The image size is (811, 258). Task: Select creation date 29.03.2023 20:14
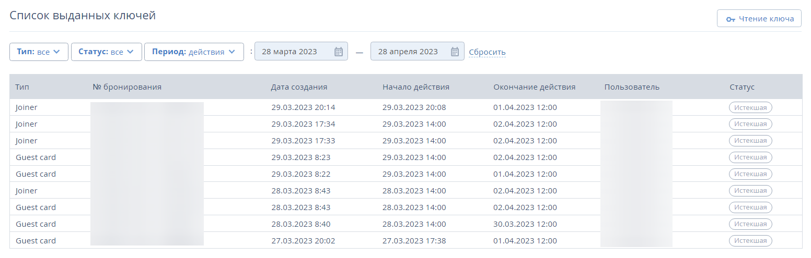tap(303, 107)
